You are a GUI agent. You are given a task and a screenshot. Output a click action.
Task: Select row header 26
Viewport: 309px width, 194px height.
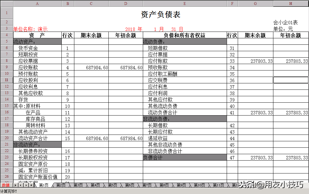coord(7,177)
